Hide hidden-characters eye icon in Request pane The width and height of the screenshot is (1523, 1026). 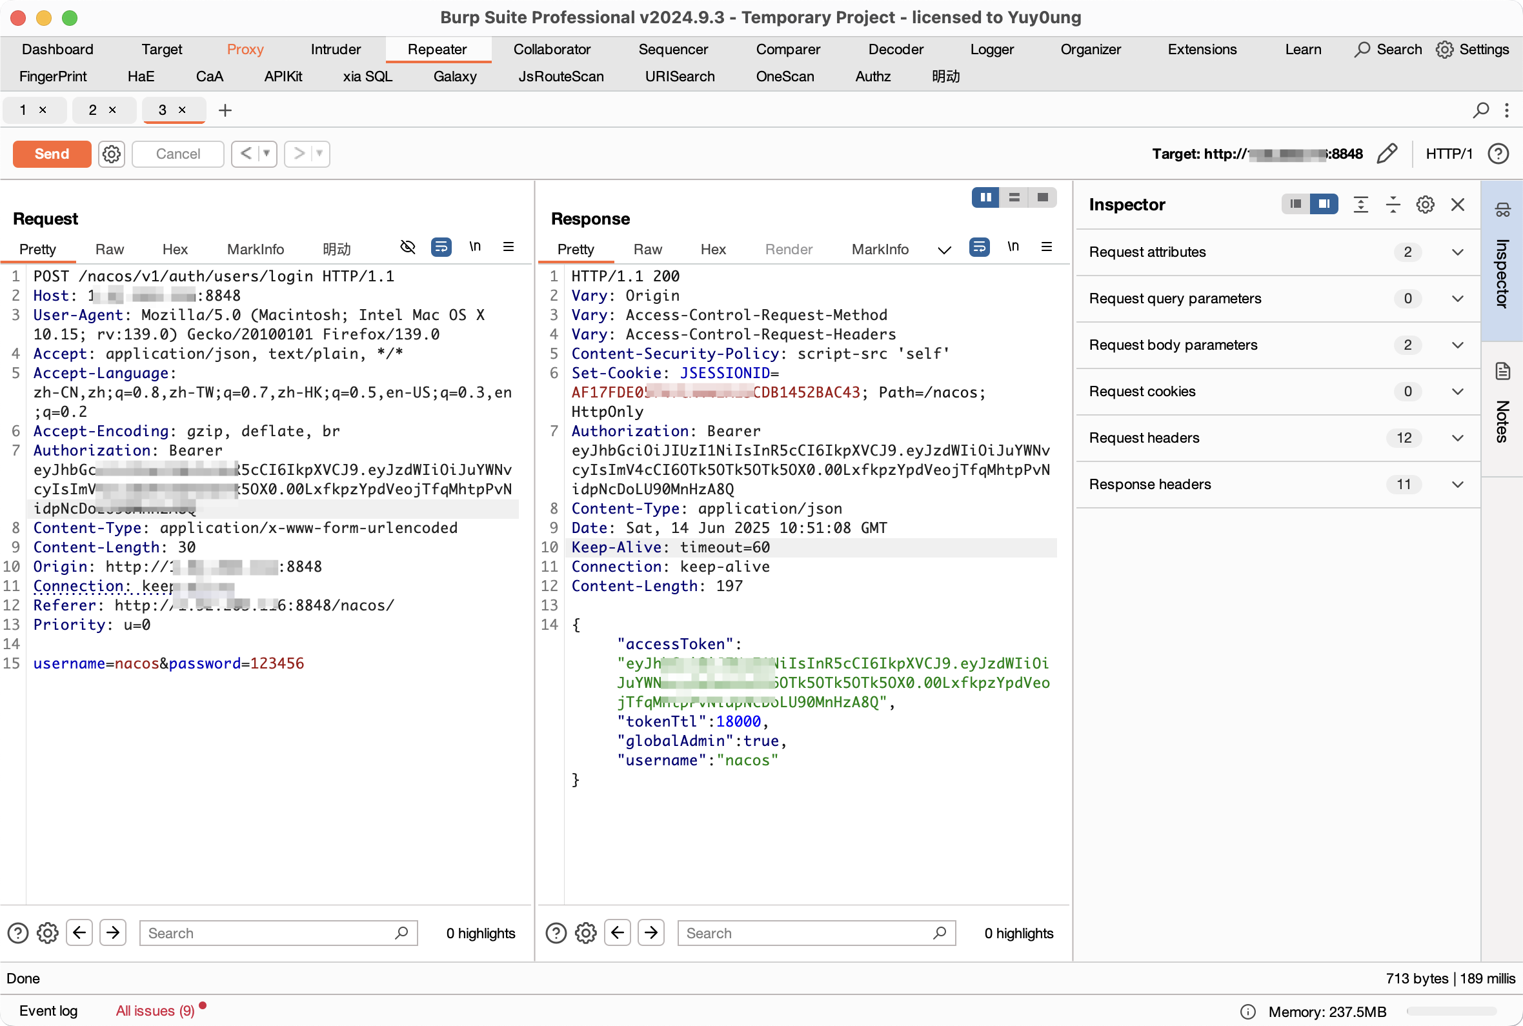click(408, 246)
